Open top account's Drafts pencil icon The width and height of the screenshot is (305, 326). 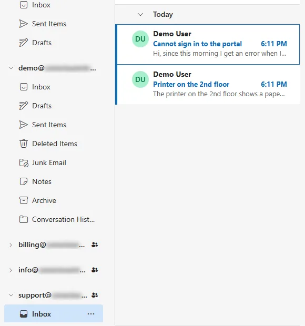24,43
